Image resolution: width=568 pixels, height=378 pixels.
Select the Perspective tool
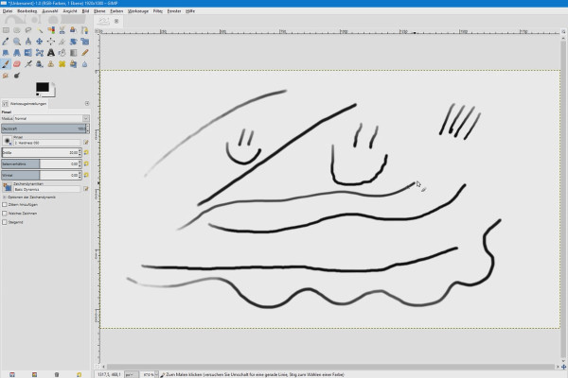[17, 53]
